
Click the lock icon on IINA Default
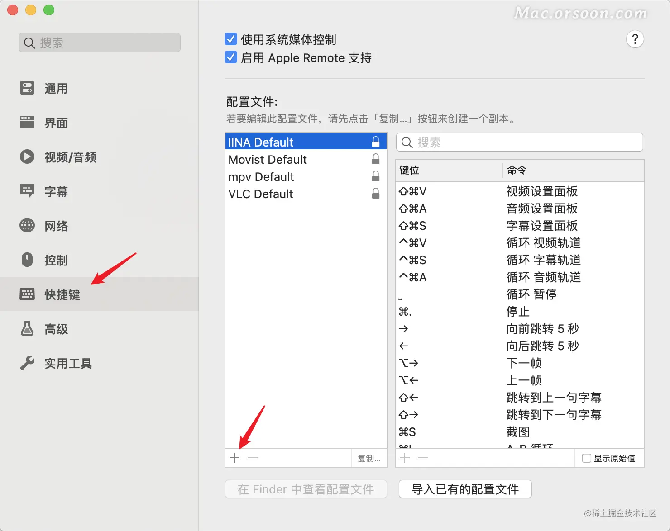coord(376,142)
